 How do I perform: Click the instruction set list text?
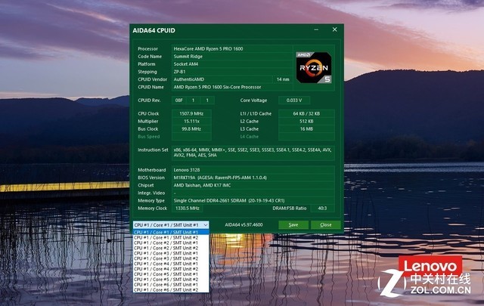point(253,153)
